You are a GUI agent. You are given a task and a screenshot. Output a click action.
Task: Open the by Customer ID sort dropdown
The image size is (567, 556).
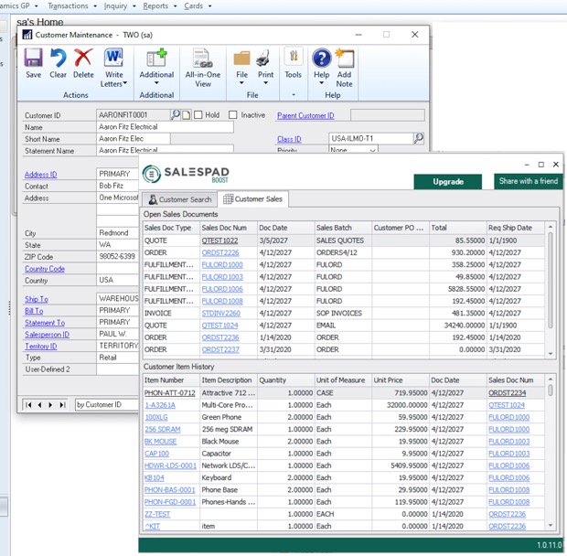pyautogui.click(x=107, y=404)
